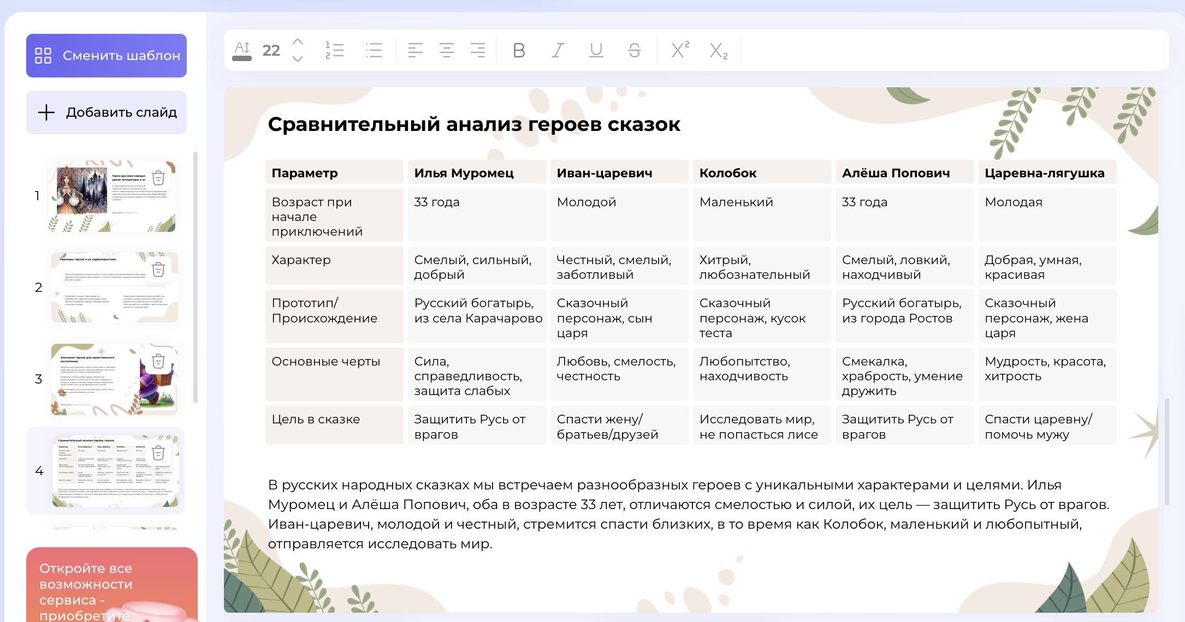Align text to the right

click(478, 50)
